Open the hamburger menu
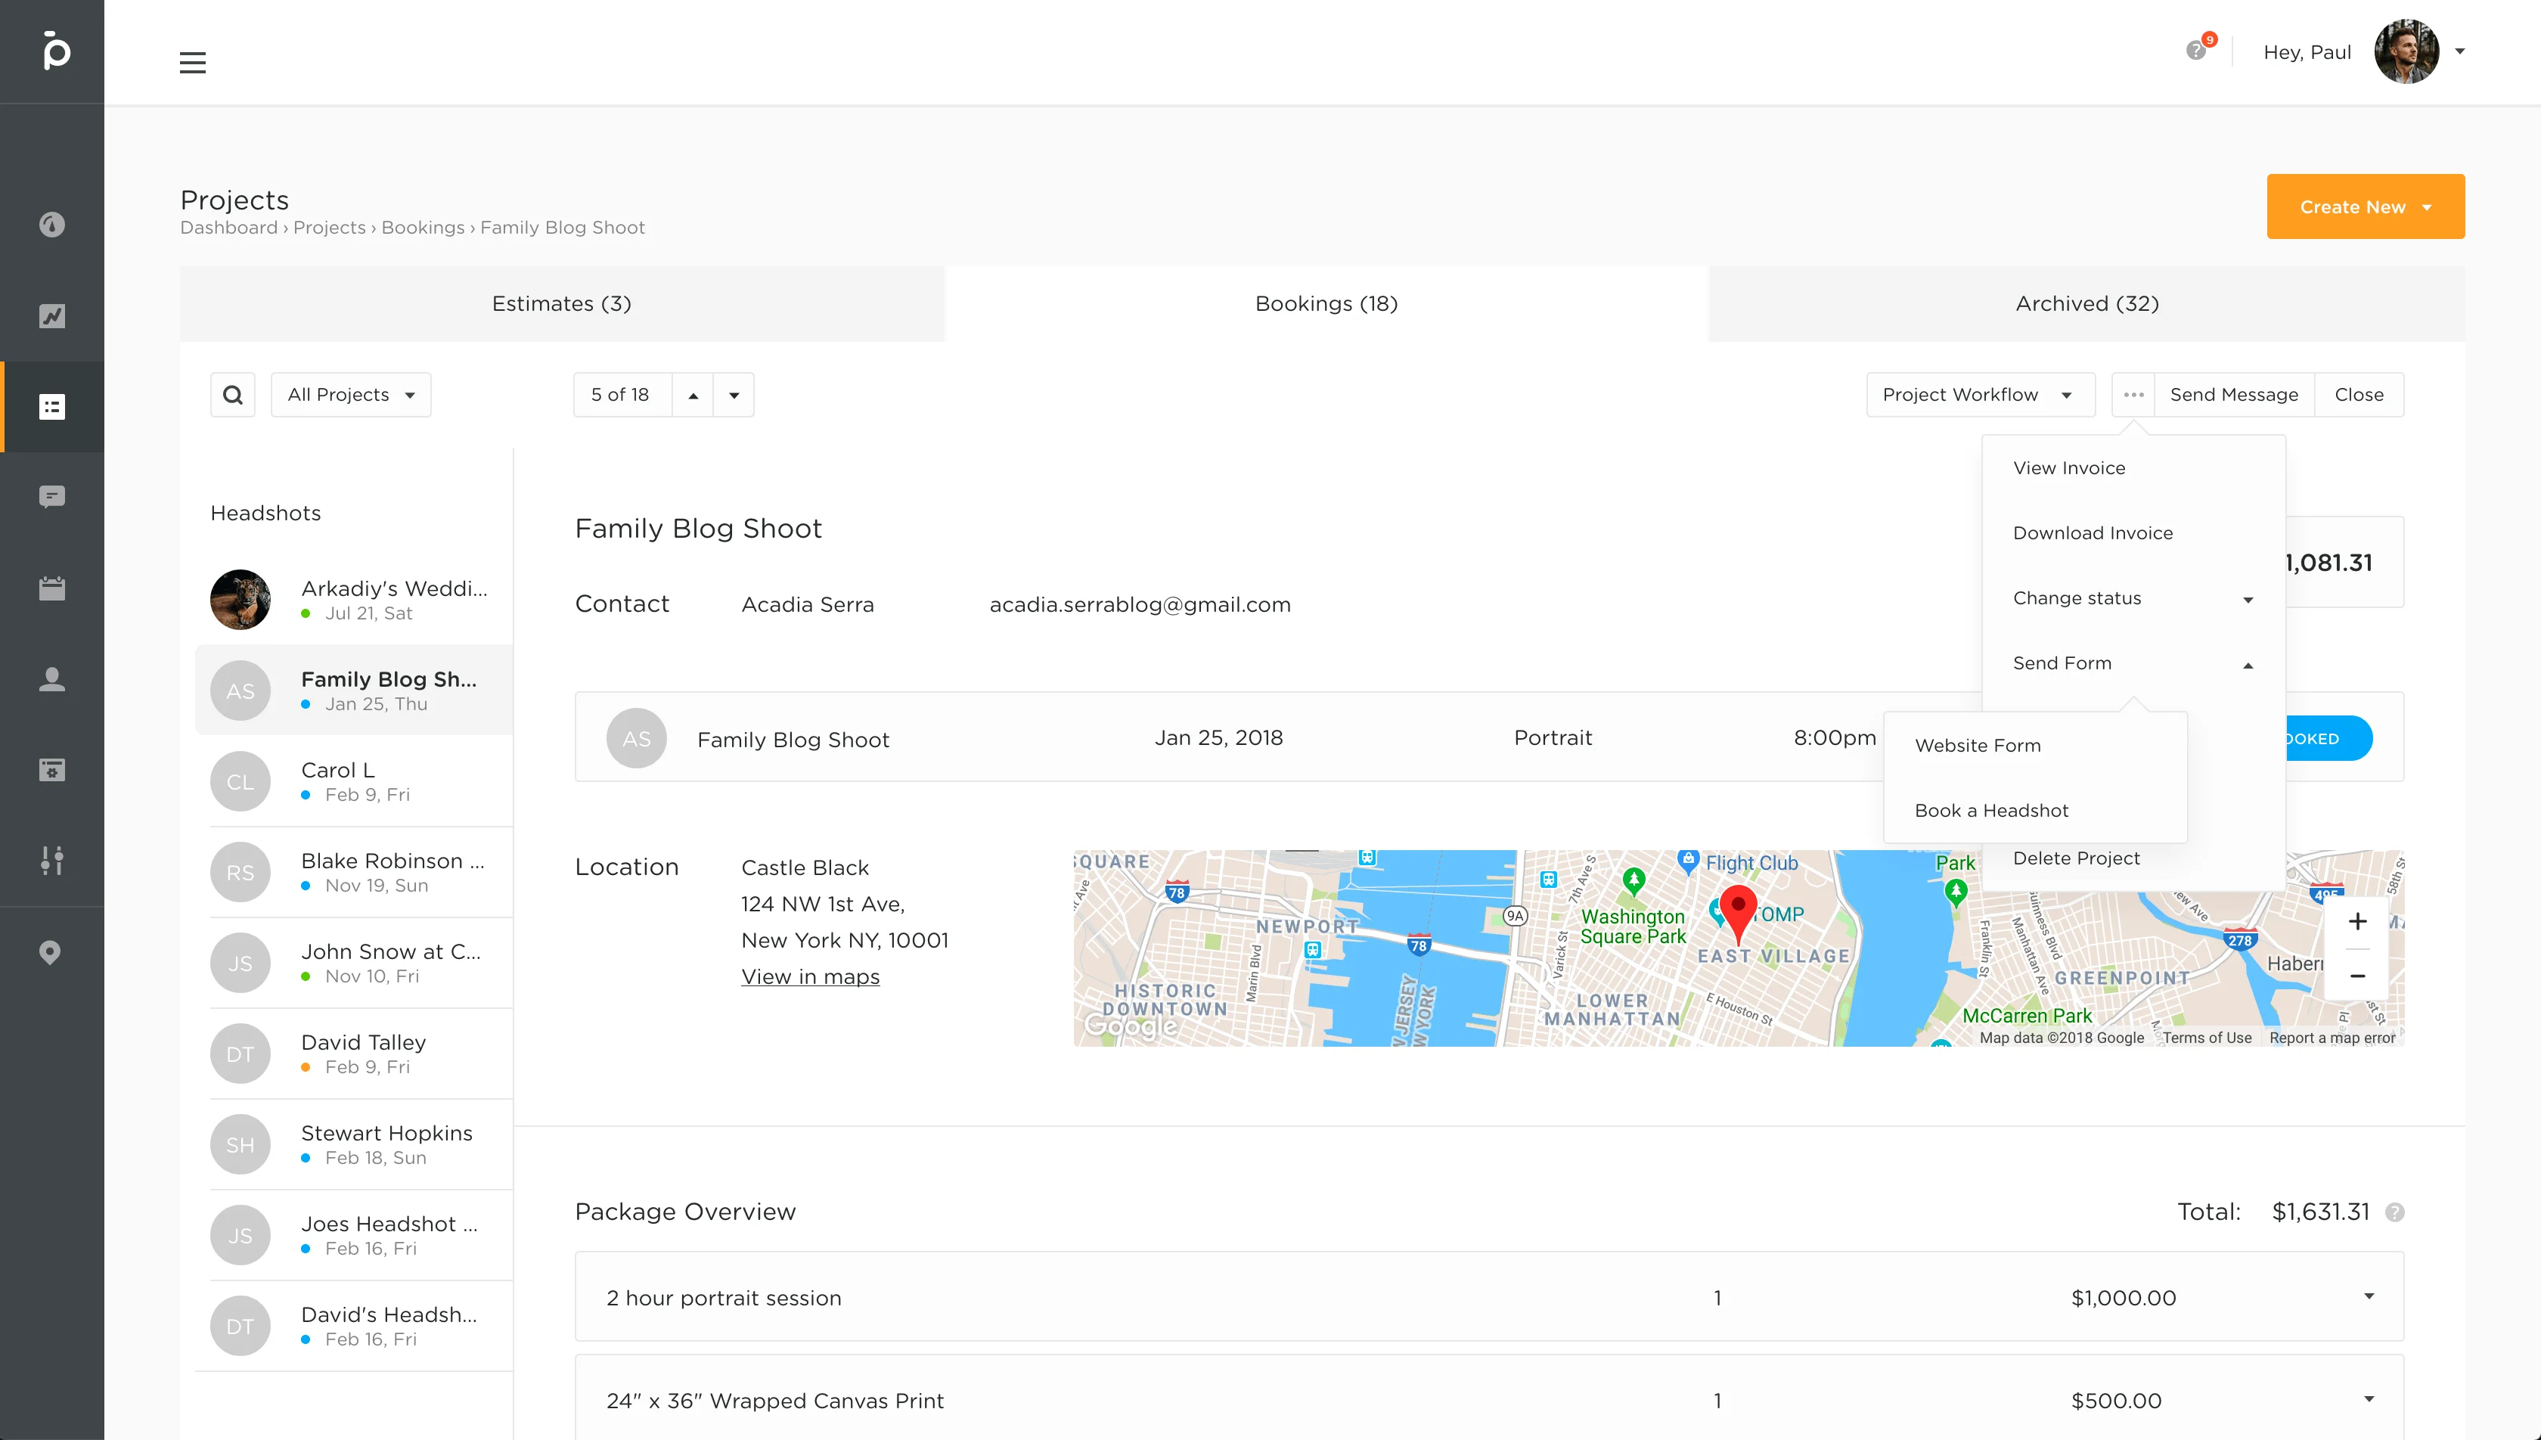2541x1440 pixels. [193, 64]
